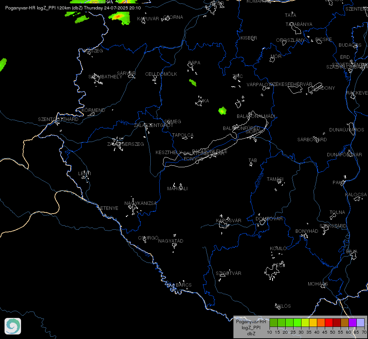Image resolution: width=368 pixels, height=339 pixels.
Task: Click the BALATONFÜRED city label
Action: point(241,128)
